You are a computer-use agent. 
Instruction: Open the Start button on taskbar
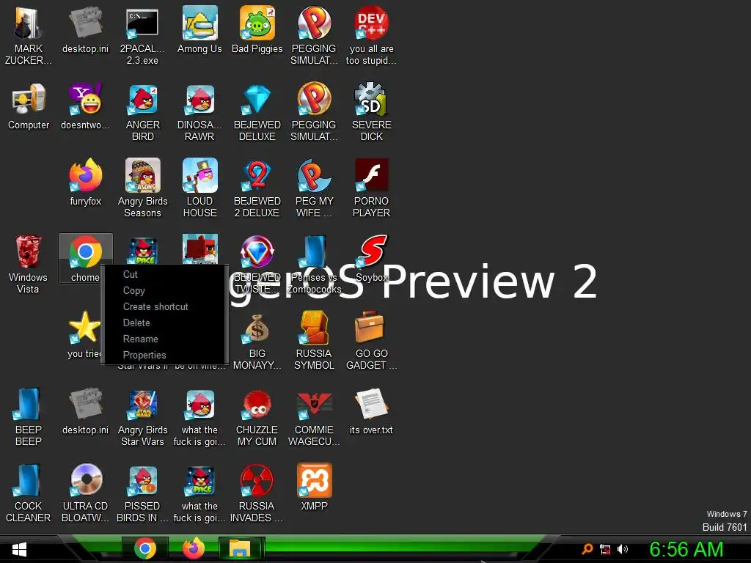[19, 549]
